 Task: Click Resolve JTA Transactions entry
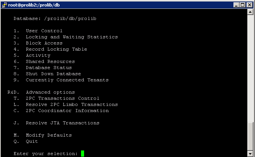pyautogui.click(x=56, y=123)
